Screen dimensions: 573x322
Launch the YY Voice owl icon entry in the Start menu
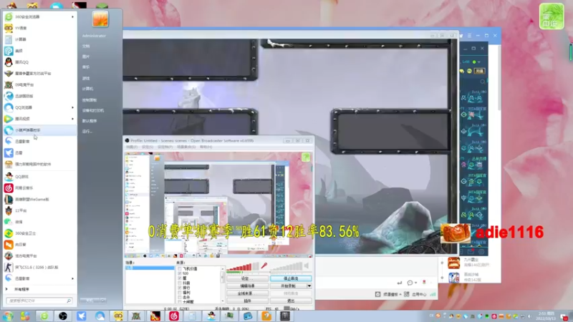(x=39, y=28)
